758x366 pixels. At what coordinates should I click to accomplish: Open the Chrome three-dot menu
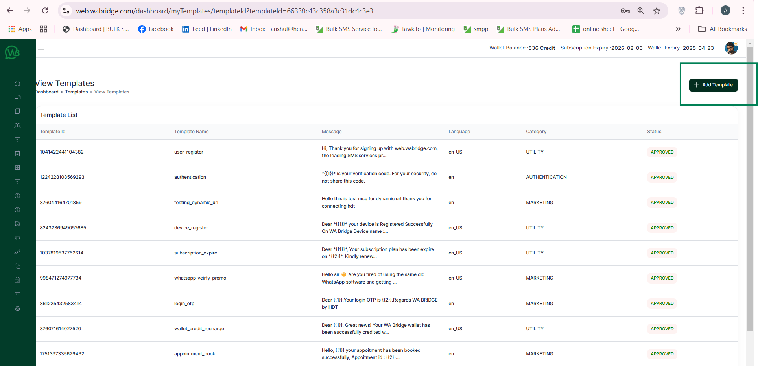coord(743,11)
